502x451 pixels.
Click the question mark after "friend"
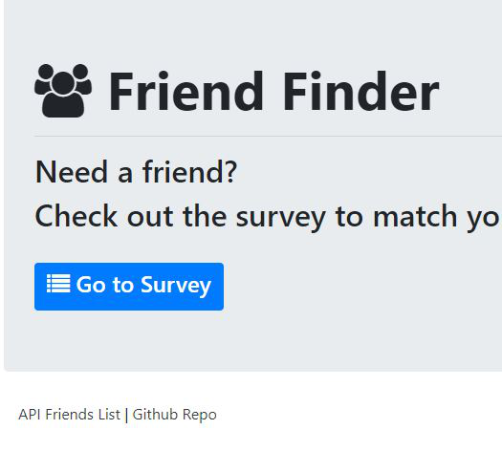(x=231, y=172)
